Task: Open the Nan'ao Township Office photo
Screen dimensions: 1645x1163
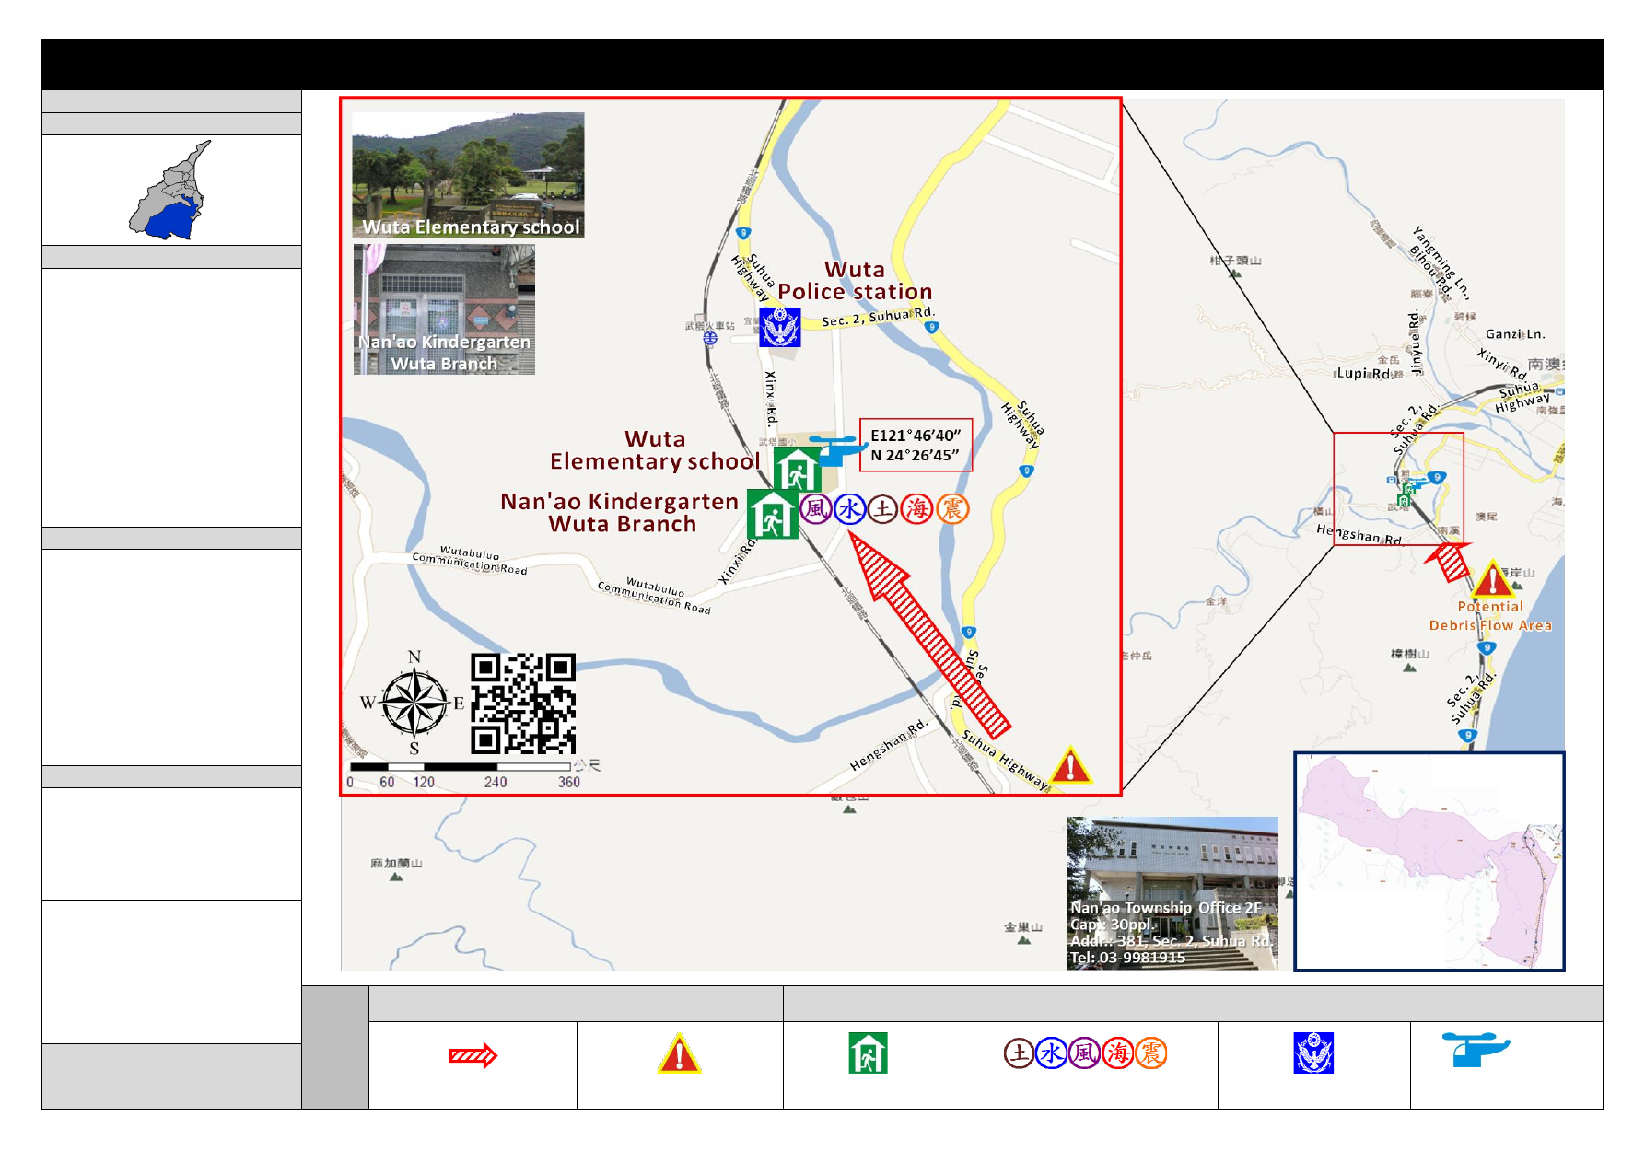Action: [1172, 893]
